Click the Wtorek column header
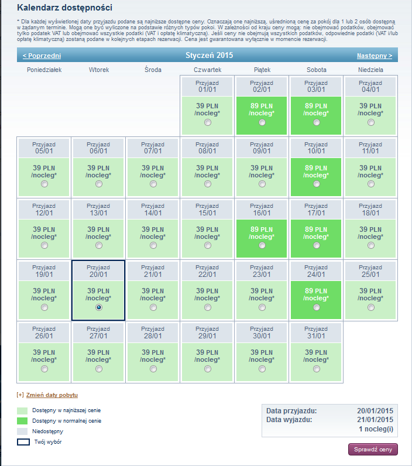The width and height of the screenshot is (412, 466). (99, 70)
